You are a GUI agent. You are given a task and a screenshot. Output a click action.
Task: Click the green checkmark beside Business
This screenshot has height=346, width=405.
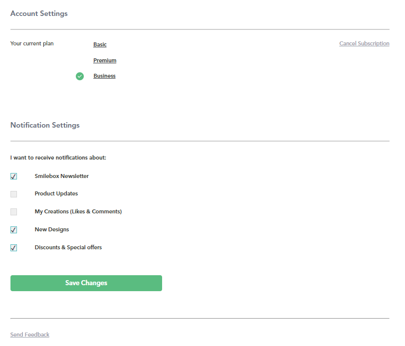pos(80,76)
